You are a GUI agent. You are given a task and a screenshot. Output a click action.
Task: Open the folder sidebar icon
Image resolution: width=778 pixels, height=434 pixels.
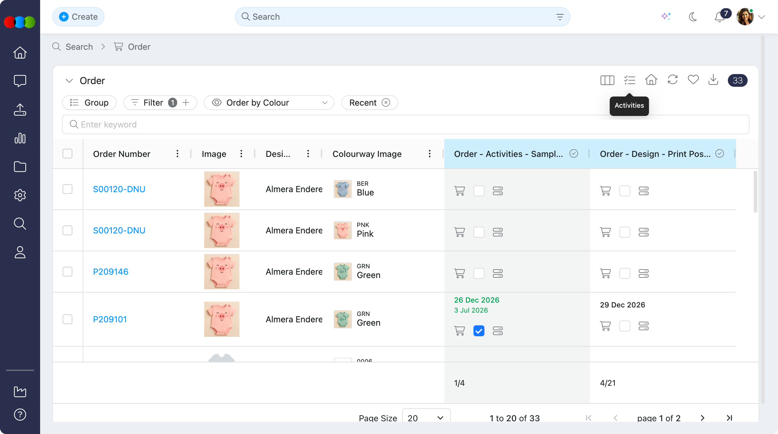(x=20, y=167)
